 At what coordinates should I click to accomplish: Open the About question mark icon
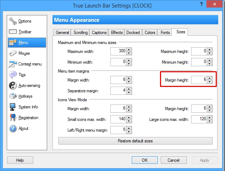[13, 128]
